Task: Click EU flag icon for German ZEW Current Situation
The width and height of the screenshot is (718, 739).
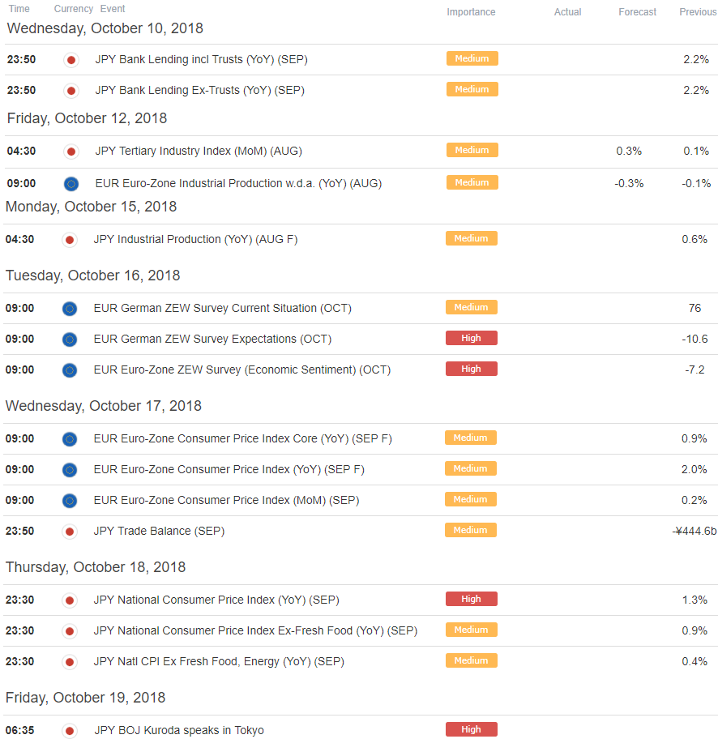Action: 70,309
